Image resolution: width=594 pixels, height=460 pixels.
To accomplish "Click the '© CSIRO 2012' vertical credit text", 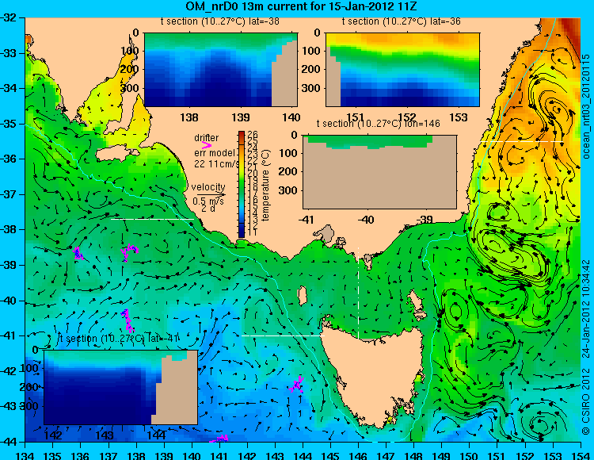I will tap(586, 401).
